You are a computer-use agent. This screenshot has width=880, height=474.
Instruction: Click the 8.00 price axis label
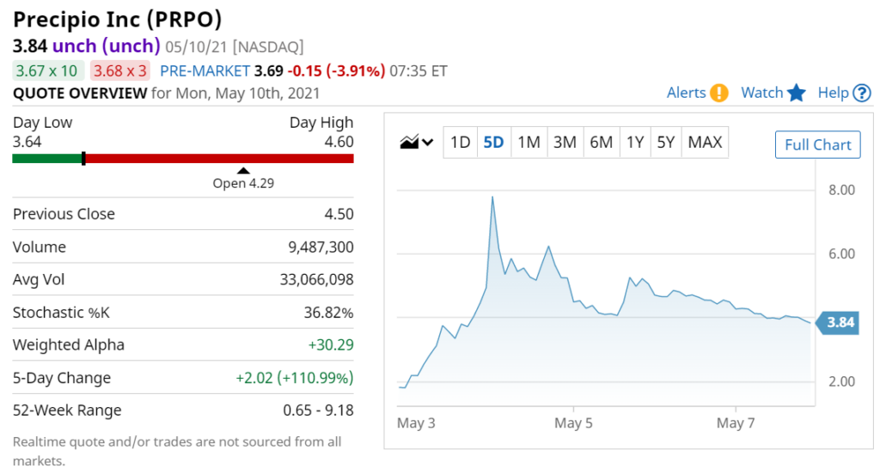842,190
